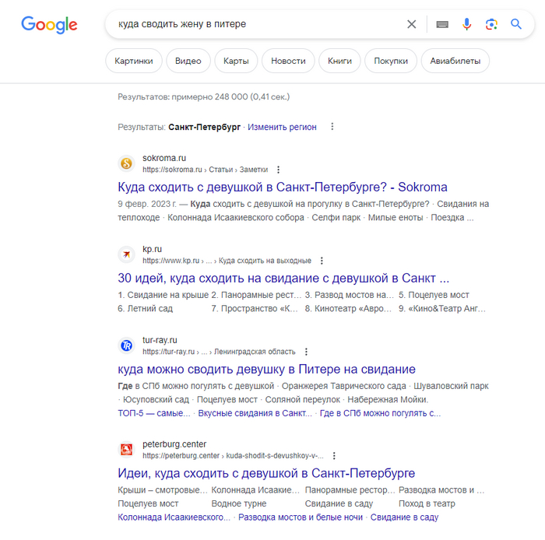The image size is (545, 540).
Task: Open the on-screen keyboard input tool
Action: 442,24
